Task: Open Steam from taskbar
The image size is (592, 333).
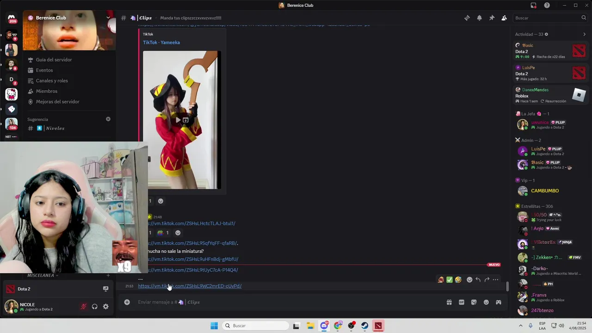Action: [365, 326]
